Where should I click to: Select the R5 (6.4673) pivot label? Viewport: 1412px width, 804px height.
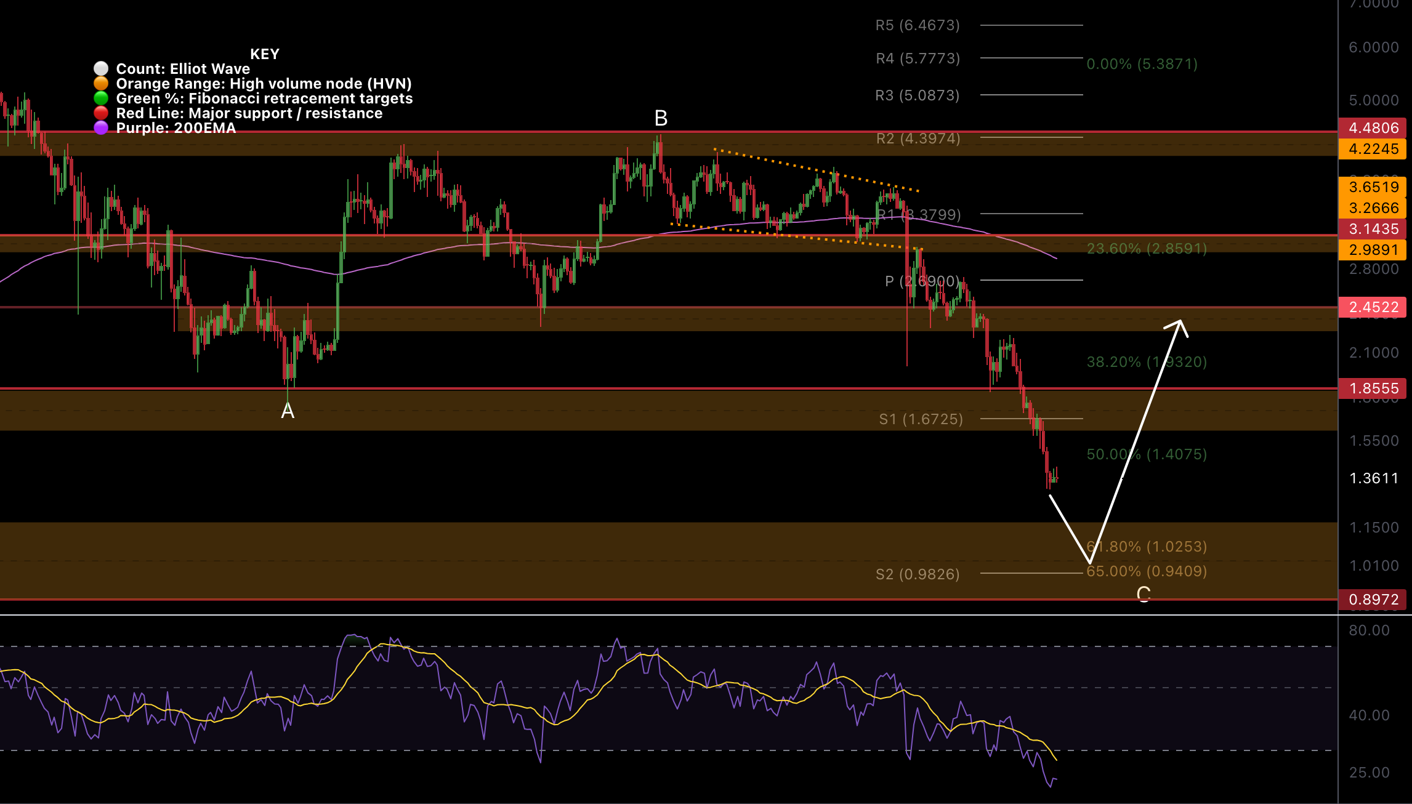pyautogui.click(x=918, y=25)
